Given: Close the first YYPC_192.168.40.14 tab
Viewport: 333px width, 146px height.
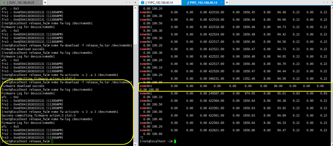Looking at the screenshot, I should pyautogui.click(x=179, y=2).
